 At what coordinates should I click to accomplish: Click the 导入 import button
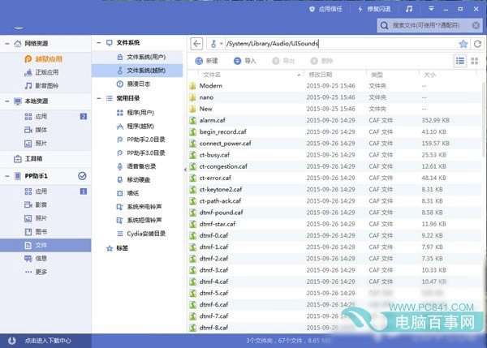pyautogui.click(x=245, y=61)
